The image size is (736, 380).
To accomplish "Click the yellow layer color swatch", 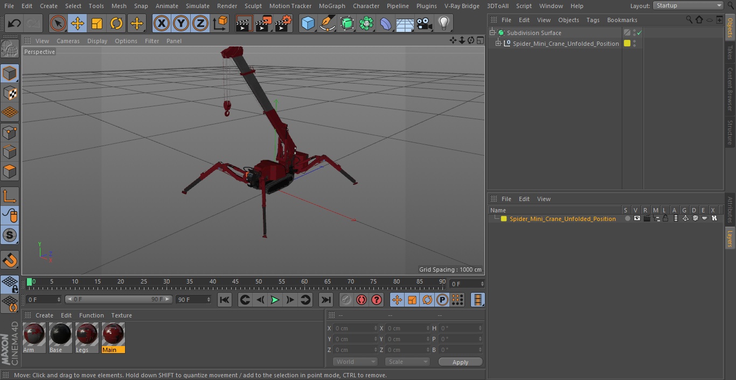I will click(504, 219).
